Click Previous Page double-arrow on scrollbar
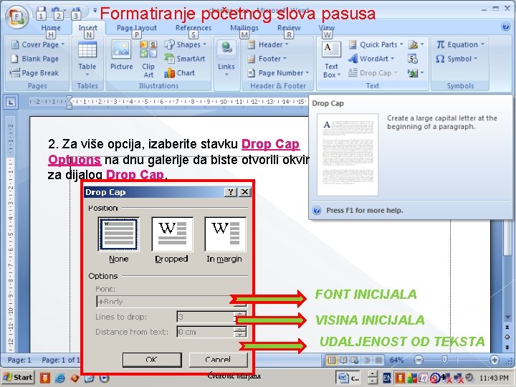The height and width of the screenshot is (387, 516). [x=507, y=328]
